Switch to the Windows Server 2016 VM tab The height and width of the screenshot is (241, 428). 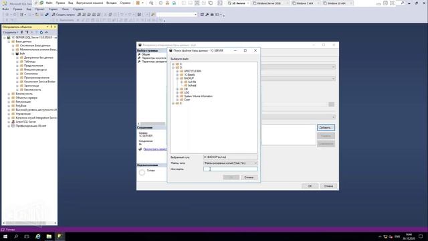coord(270,3)
